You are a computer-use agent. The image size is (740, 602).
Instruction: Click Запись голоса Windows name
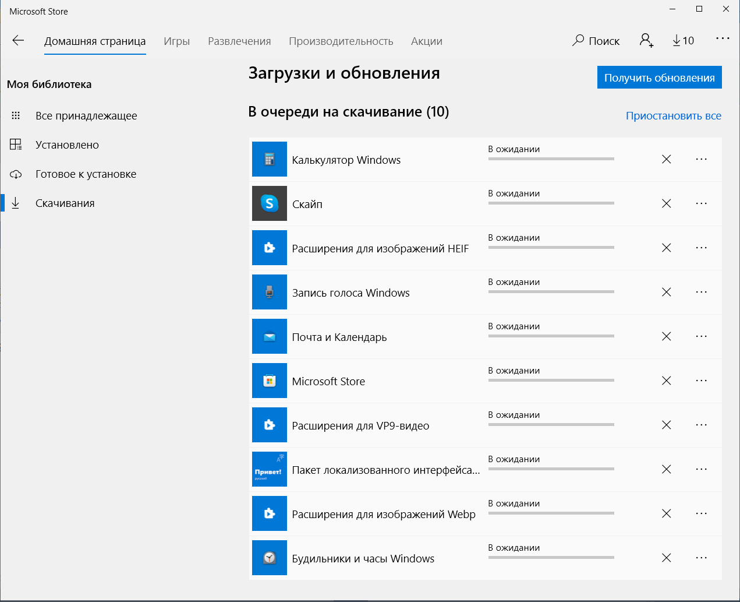click(351, 293)
